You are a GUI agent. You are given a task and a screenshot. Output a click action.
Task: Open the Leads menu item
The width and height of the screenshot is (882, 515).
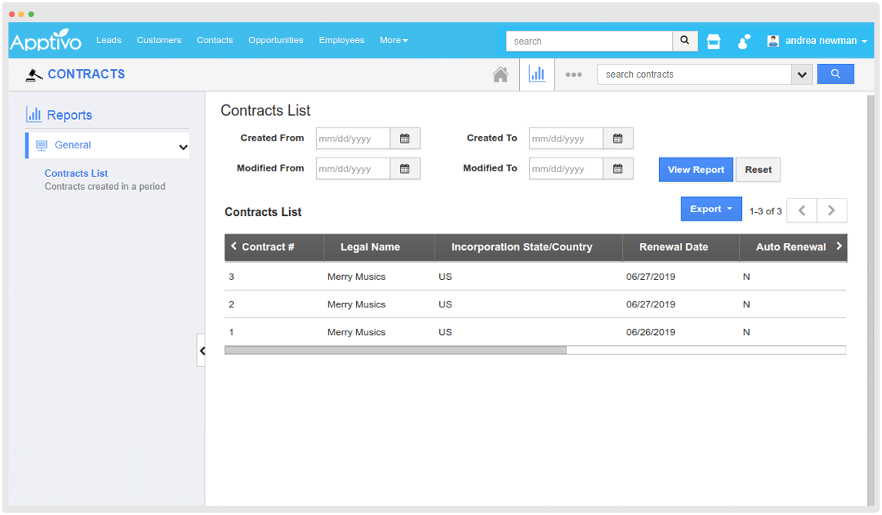tap(108, 40)
